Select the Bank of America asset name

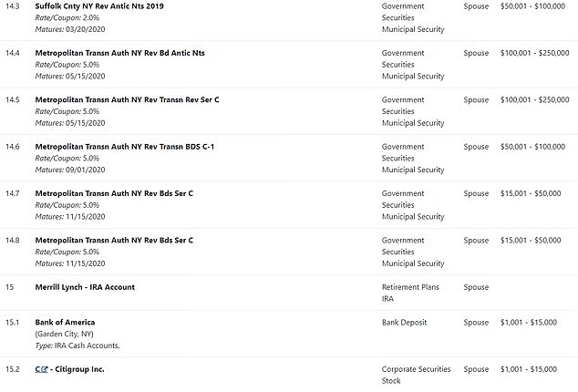point(65,322)
